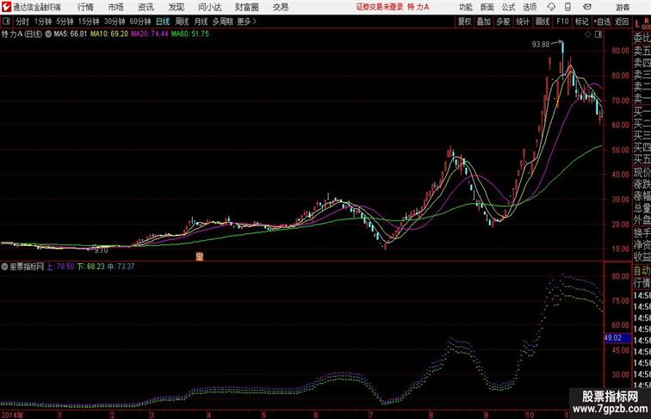Viewport: 651px width, 419px height.
Task: Open the mail envelope icon
Action: coord(587,7)
